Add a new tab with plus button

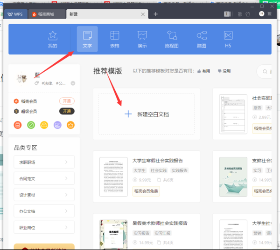[155, 14]
